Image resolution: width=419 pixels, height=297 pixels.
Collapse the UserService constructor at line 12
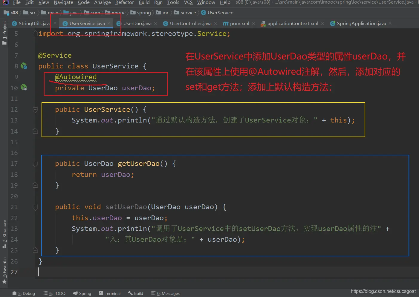[35, 110]
